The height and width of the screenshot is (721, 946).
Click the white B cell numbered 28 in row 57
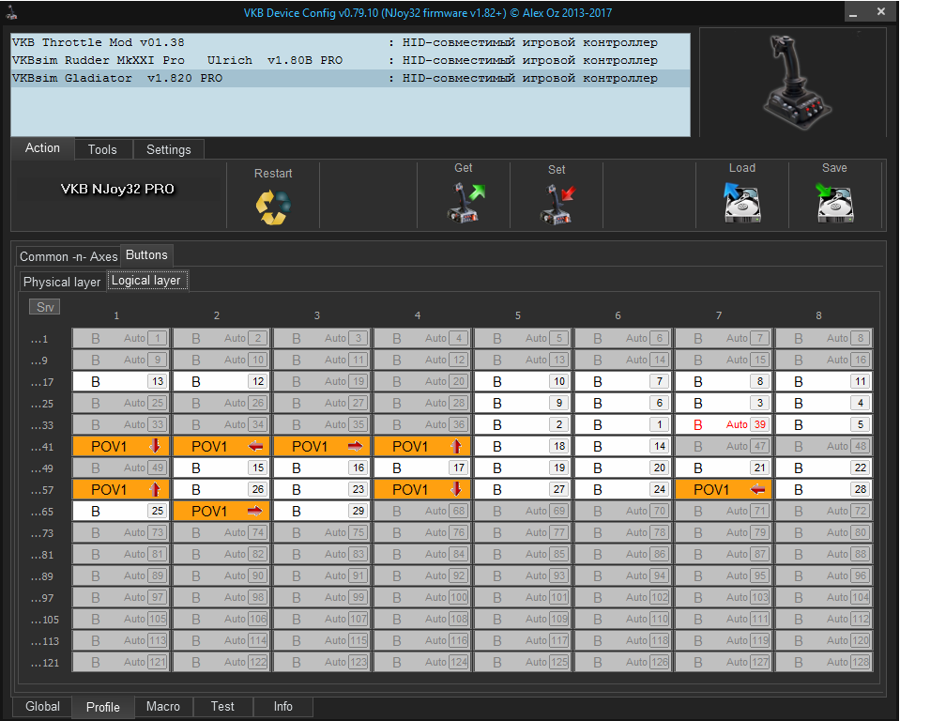[824, 489]
